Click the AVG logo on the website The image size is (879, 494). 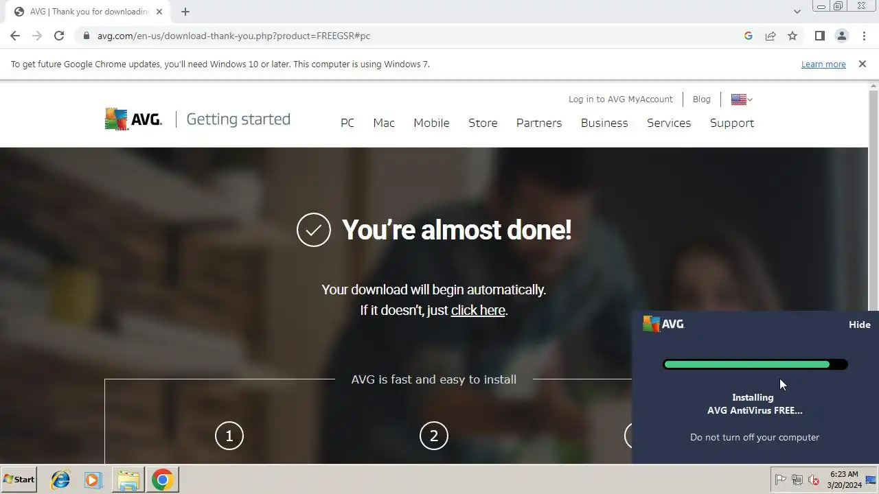pyautogui.click(x=133, y=119)
